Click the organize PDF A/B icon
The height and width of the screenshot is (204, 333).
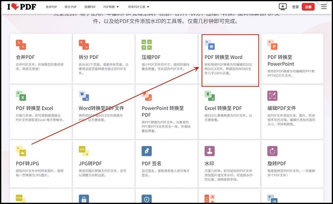(x=210, y=199)
